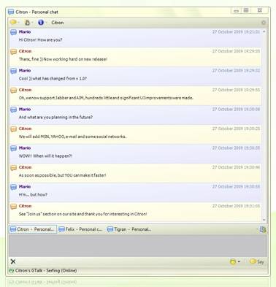
Task: Click "And what are you planning in the future?"
Action: [x=55, y=117]
